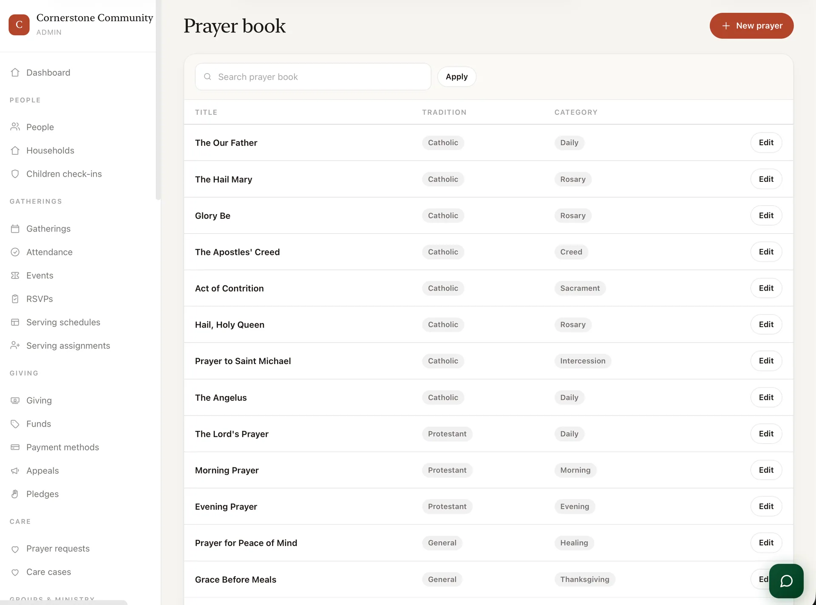816x605 pixels.
Task: Select the Grace Before Meals title
Action: (235, 580)
